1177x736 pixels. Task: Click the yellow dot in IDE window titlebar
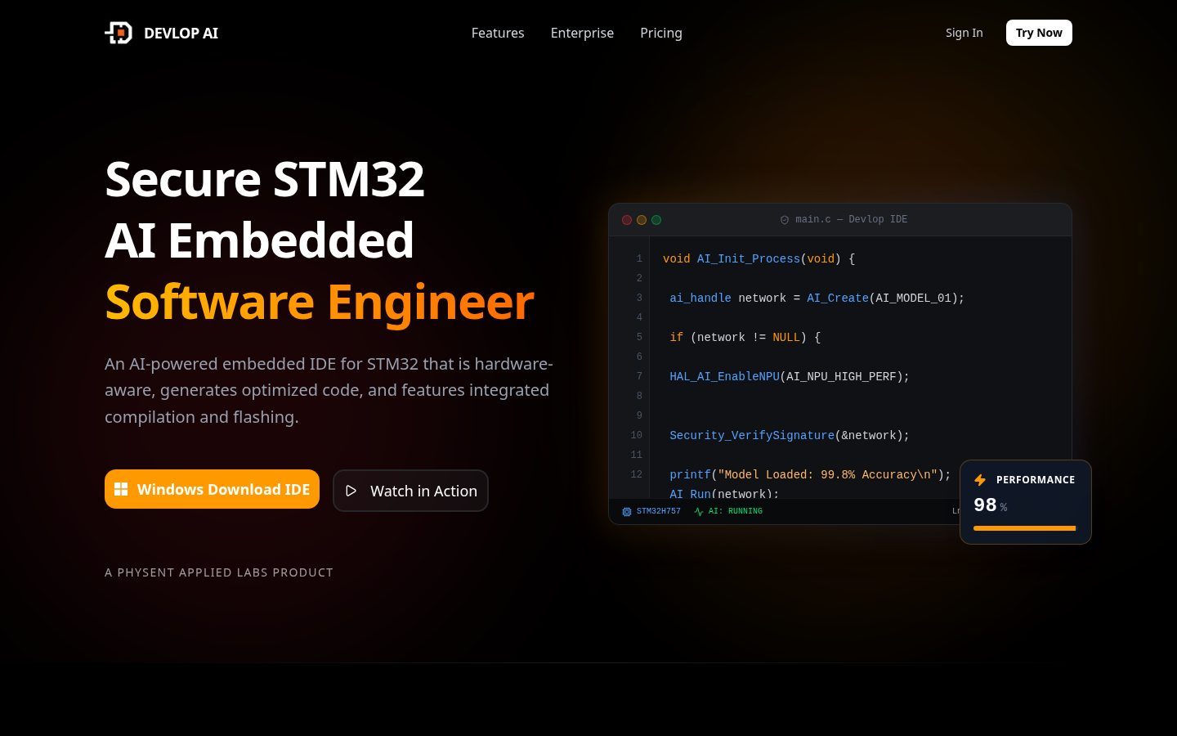pyautogui.click(x=642, y=220)
